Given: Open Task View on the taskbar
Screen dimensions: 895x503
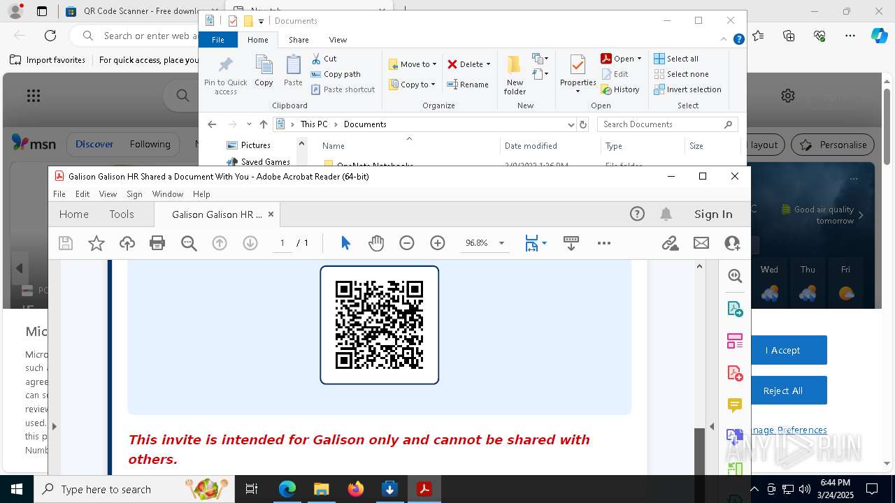Looking at the screenshot, I should [x=252, y=489].
